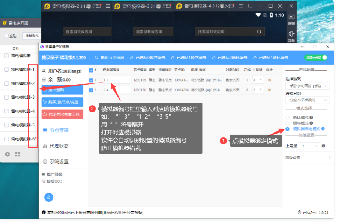Check the 雷电模拟器-5 checkbox
341x223 pixels.
[x=6, y=125]
